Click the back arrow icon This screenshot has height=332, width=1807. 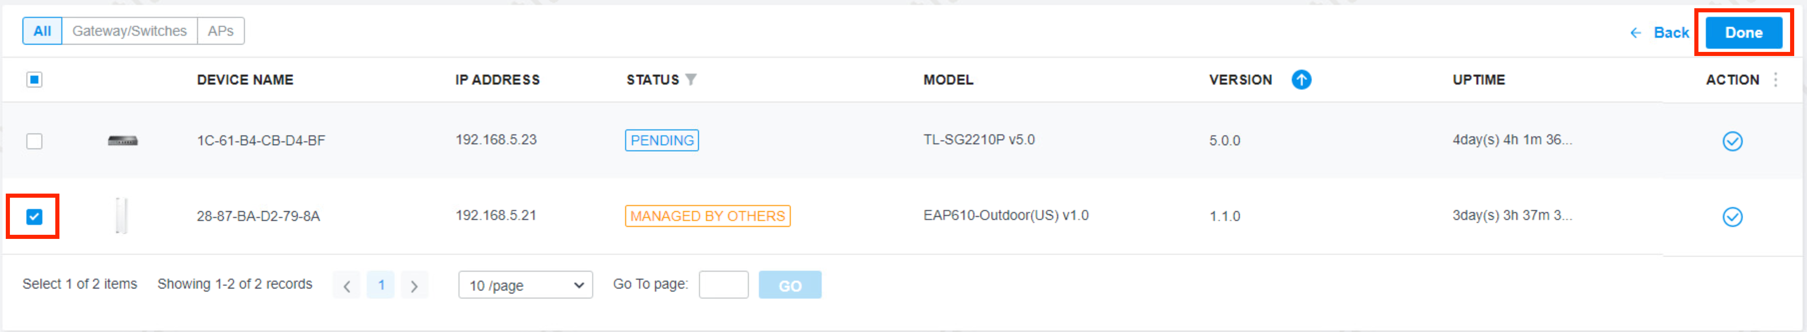click(1636, 33)
